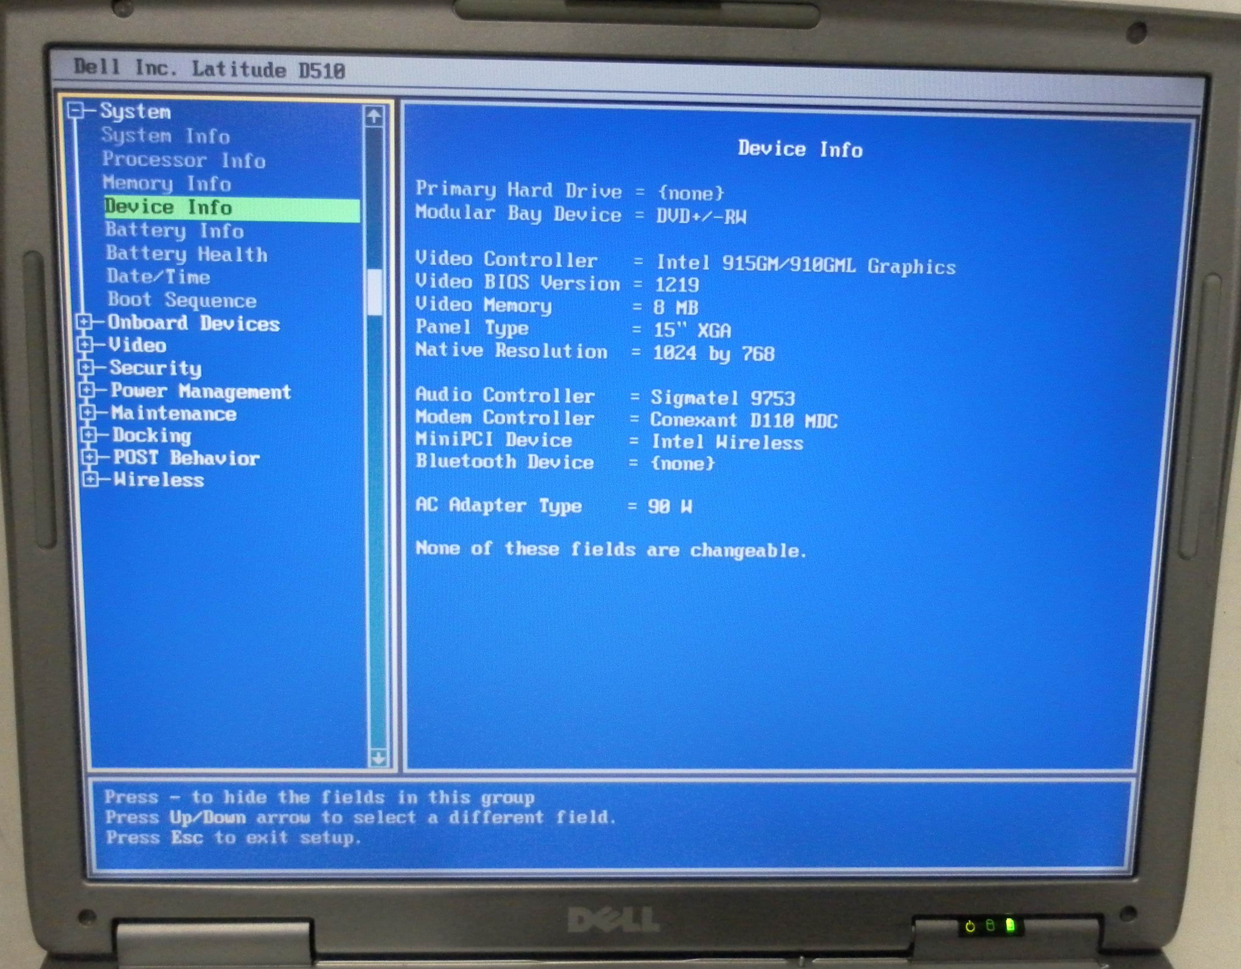Click the Sigmatel 9753 audio value
This screenshot has height=969, width=1241.
[x=723, y=398]
